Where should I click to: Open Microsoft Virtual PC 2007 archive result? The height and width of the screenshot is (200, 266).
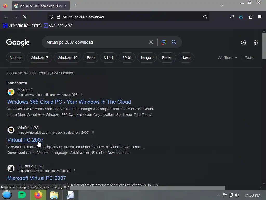(x=37, y=178)
